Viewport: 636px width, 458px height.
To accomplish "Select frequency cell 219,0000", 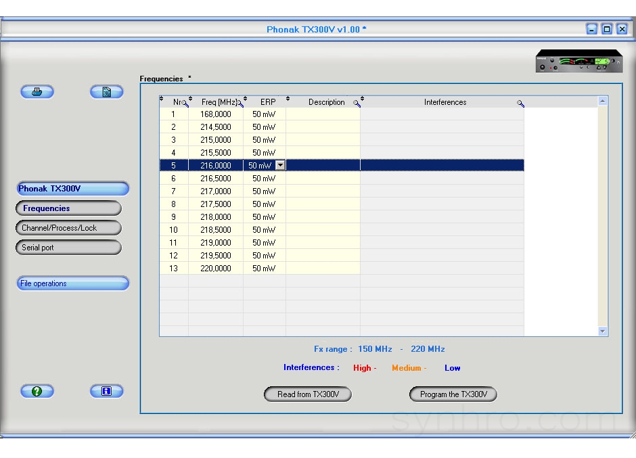I will point(216,243).
